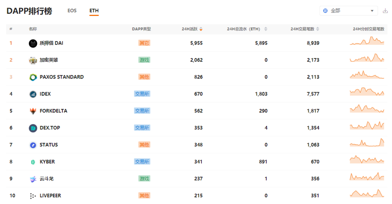Click the 5,955 active users value
The image size is (392, 204).
(196, 43)
